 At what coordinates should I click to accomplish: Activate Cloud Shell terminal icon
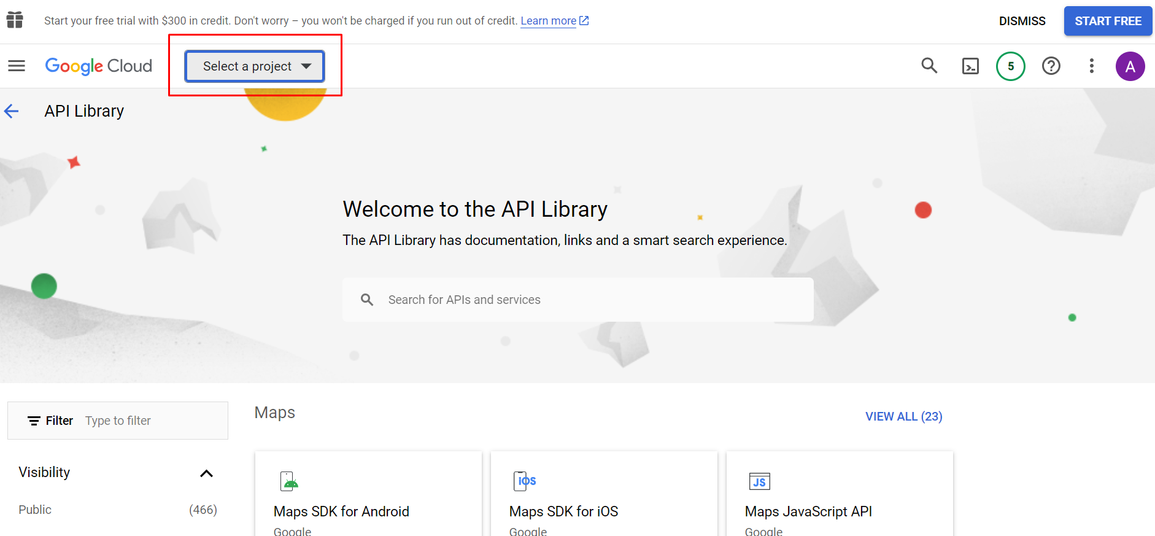pos(970,66)
